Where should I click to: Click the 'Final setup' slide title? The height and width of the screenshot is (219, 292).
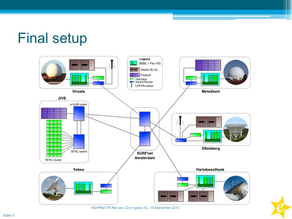pyautogui.click(x=52, y=38)
